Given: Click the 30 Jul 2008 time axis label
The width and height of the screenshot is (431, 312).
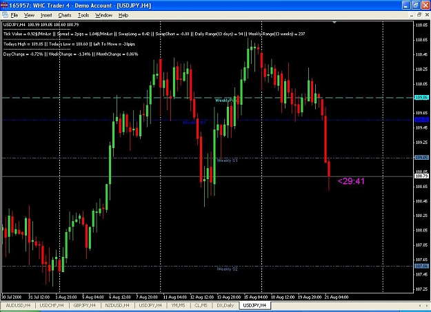Looking at the screenshot, I should [12, 297].
